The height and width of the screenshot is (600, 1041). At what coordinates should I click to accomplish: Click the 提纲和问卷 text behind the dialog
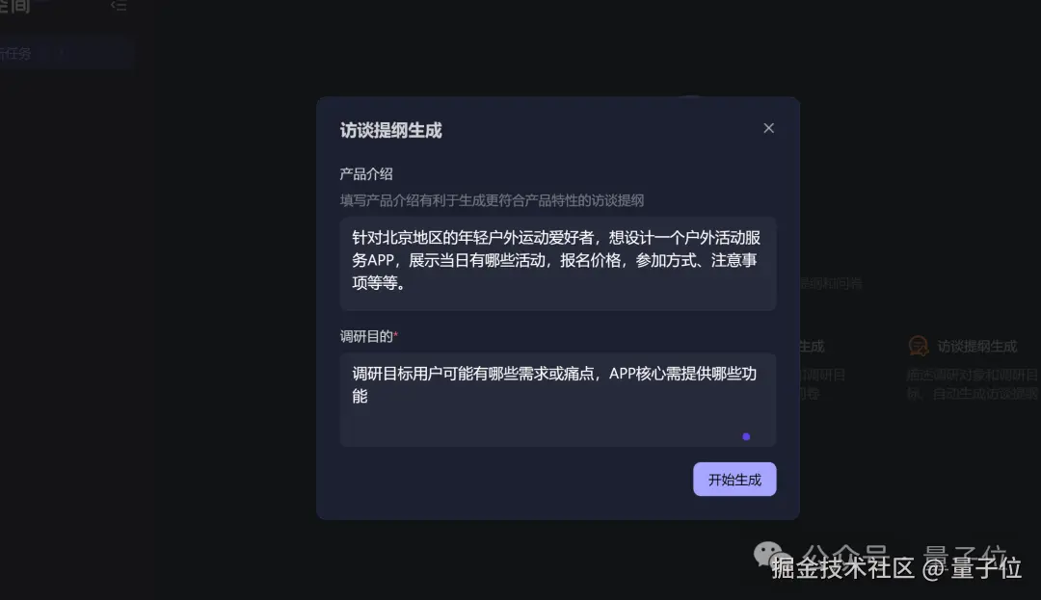pos(831,284)
